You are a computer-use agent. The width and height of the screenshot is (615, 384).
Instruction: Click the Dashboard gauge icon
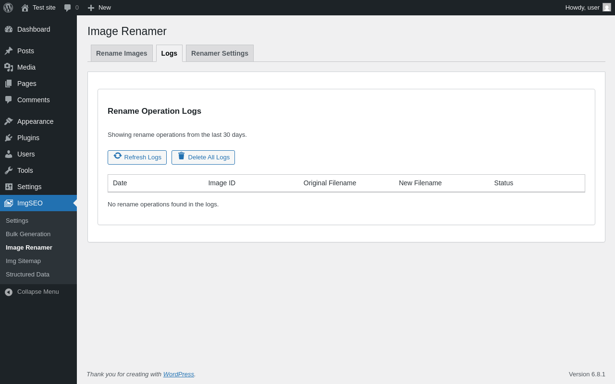[x=9, y=29]
